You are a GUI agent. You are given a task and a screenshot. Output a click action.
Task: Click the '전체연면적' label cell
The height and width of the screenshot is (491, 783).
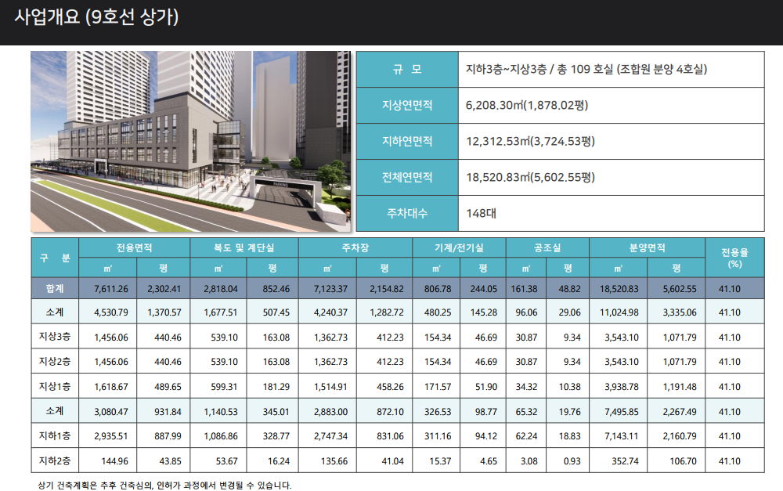(x=407, y=177)
